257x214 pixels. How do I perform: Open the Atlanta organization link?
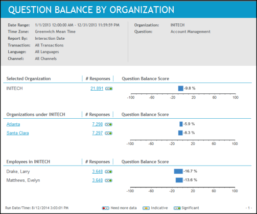click(x=13, y=124)
